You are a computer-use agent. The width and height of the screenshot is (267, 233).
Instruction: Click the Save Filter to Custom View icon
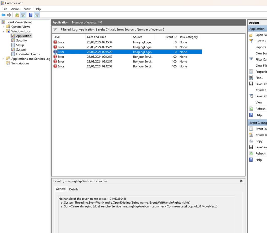click(x=251, y=96)
